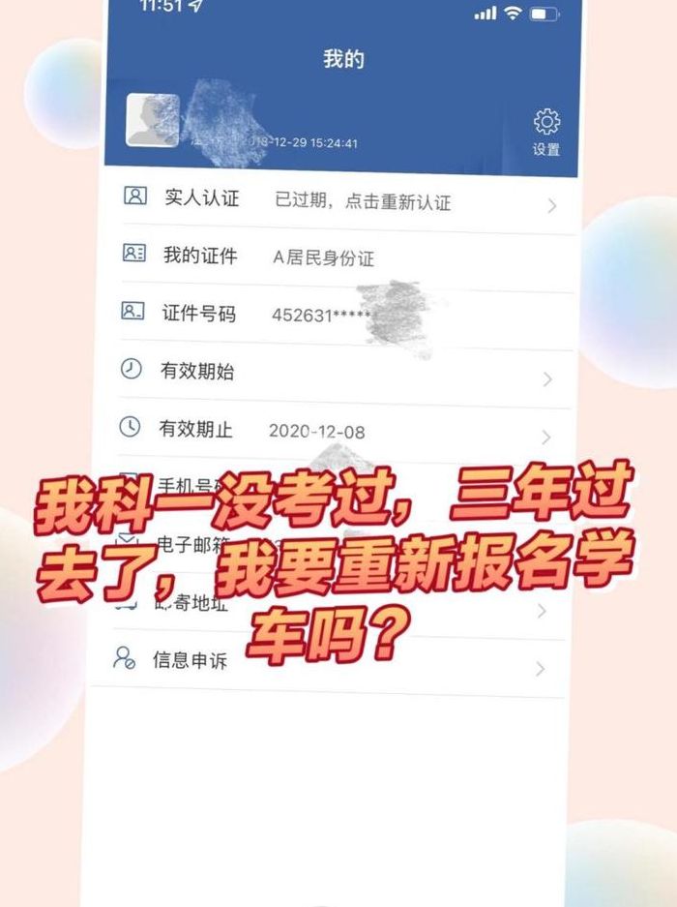
Task: Select the 手机号码 menu row
Action: point(339,490)
